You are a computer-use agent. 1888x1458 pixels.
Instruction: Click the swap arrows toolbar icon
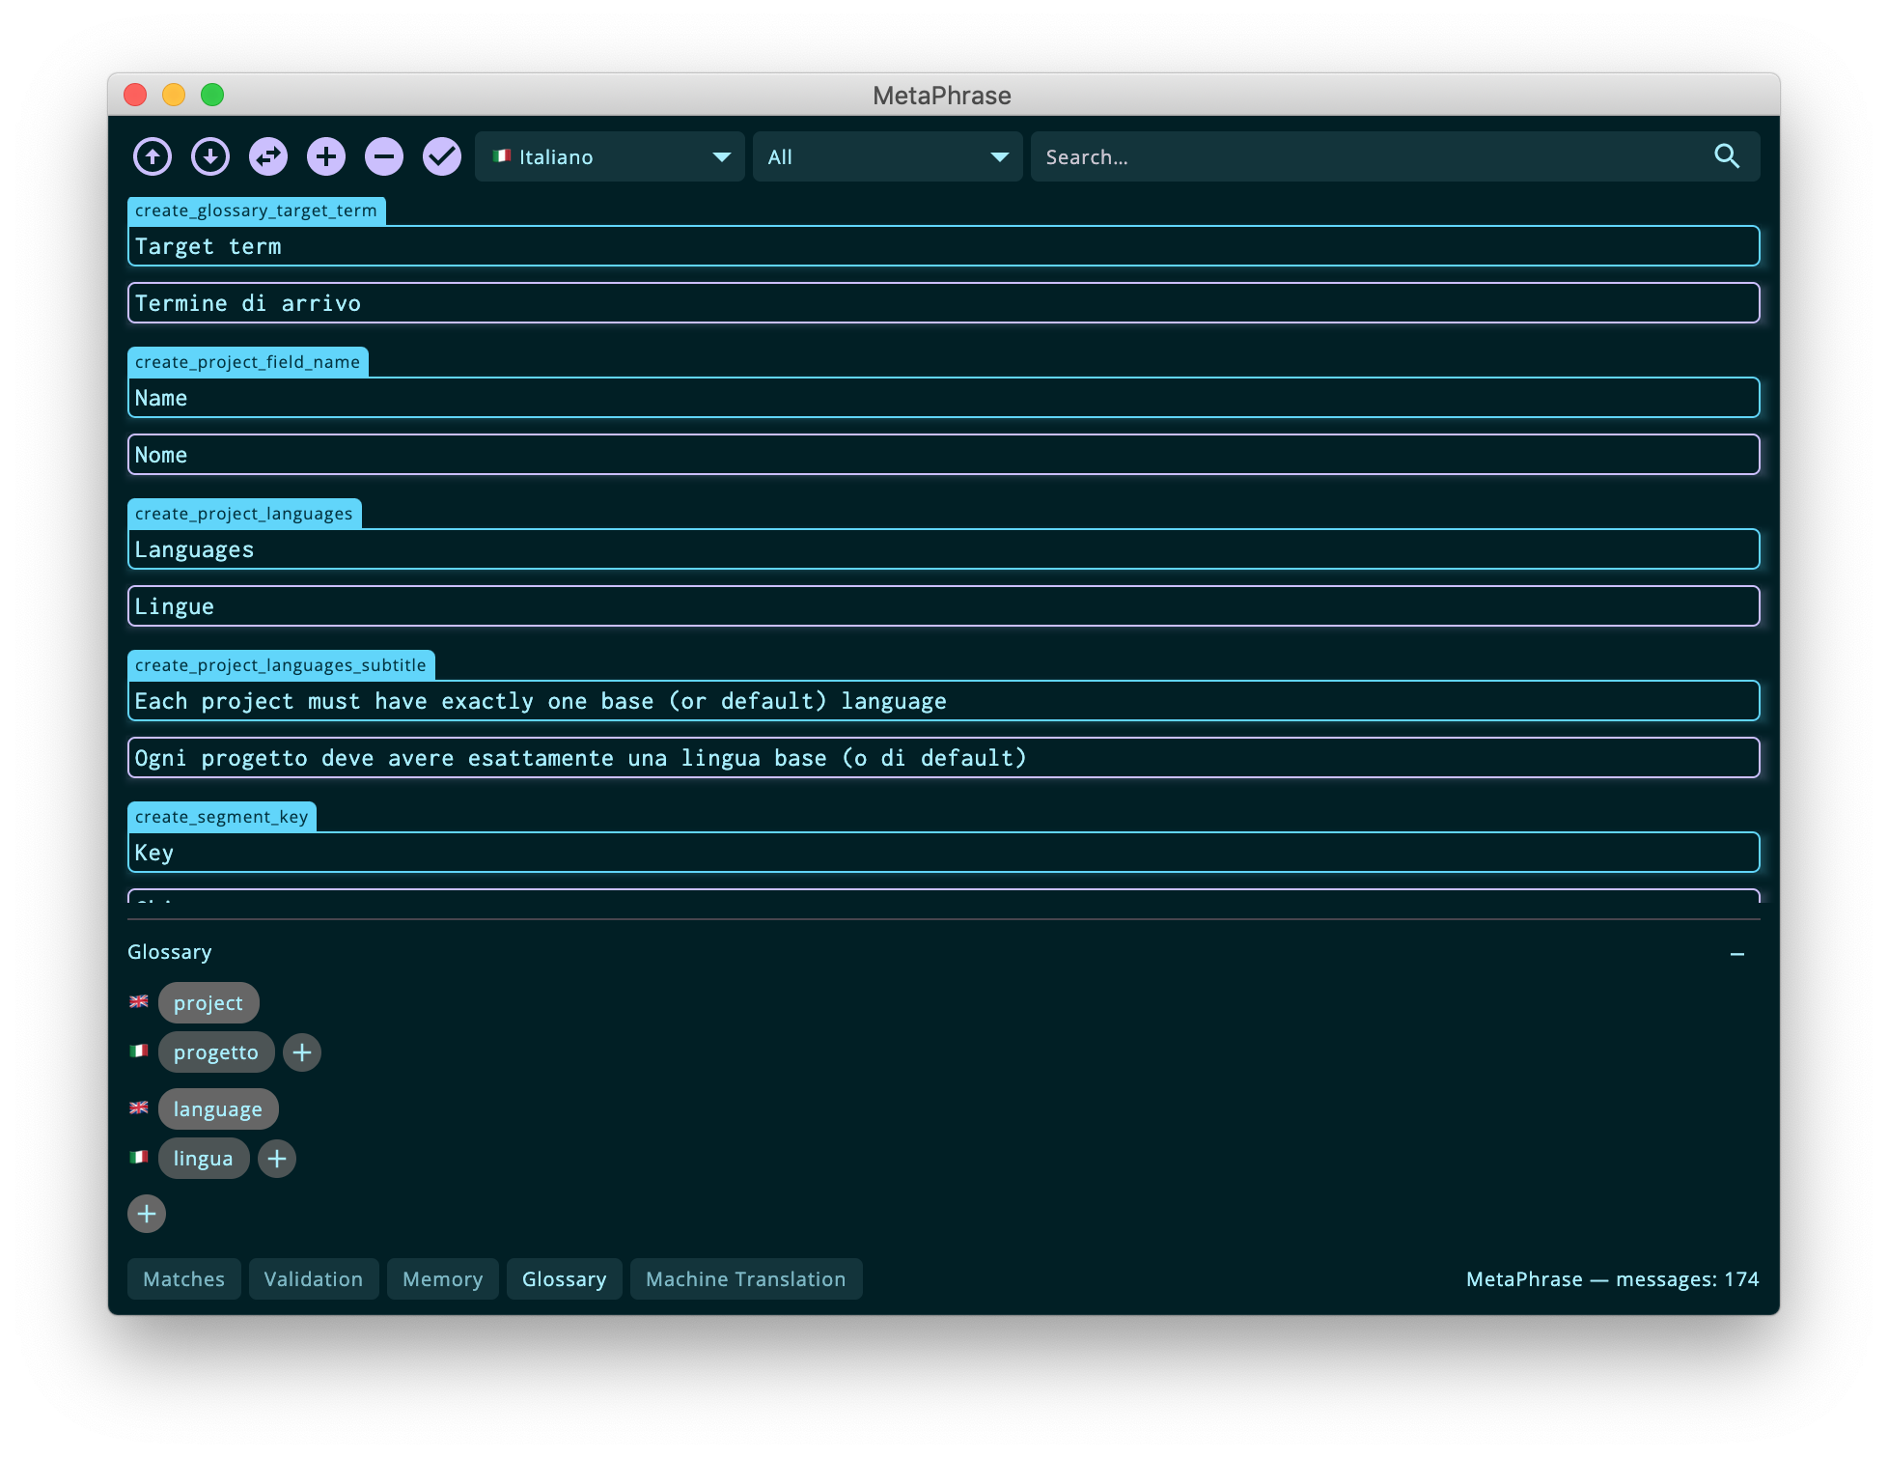(x=268, y=156)
